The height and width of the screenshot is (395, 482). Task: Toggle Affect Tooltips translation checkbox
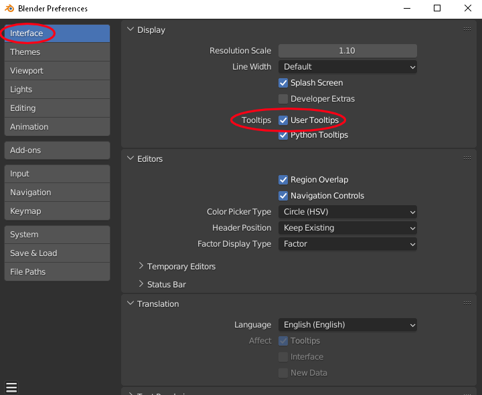coord(283,341)
